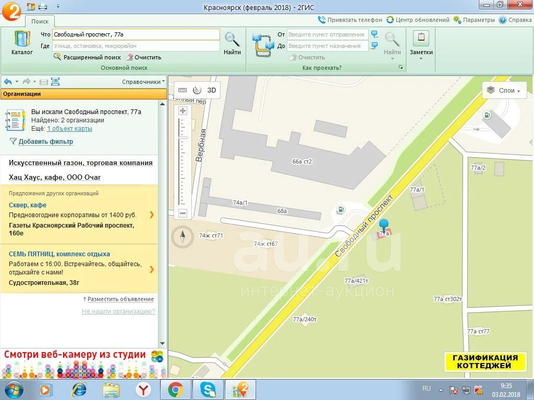Open the 1 объект карты link
The height and width of the screenshot is (400, 534).
coord(69,129)
